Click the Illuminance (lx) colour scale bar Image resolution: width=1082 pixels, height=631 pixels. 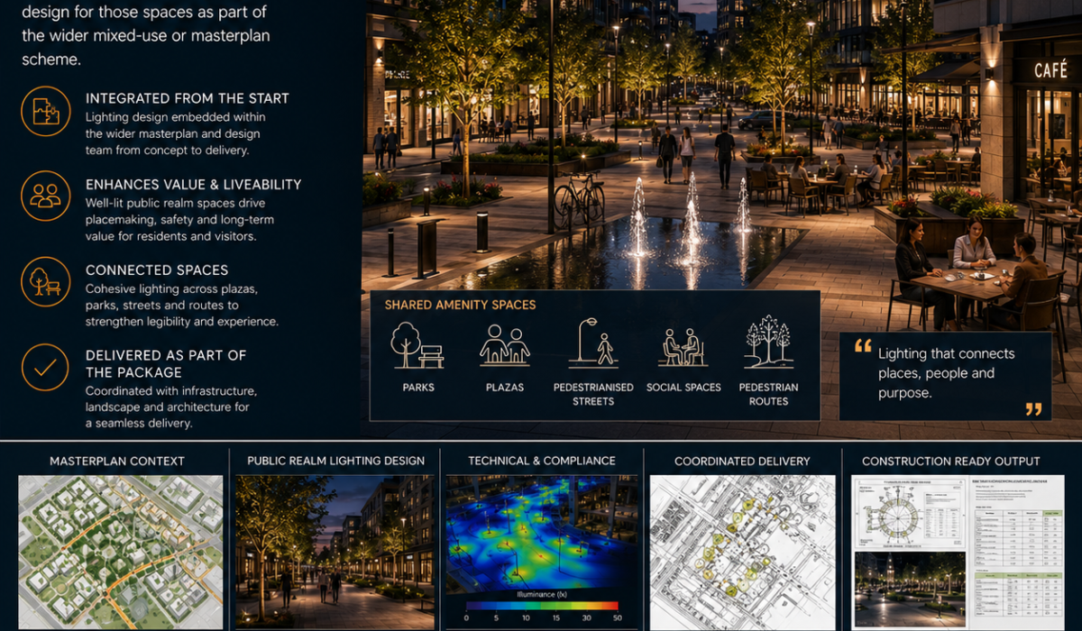coord(542,606)
